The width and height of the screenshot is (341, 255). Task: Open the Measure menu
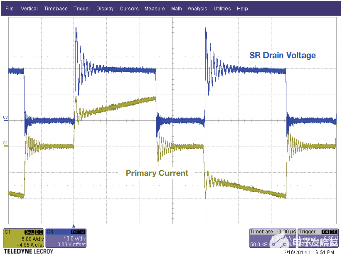[x=155, y=9]
